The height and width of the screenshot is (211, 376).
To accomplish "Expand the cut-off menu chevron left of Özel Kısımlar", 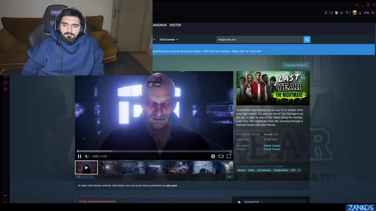I will (x=154, y=40).
